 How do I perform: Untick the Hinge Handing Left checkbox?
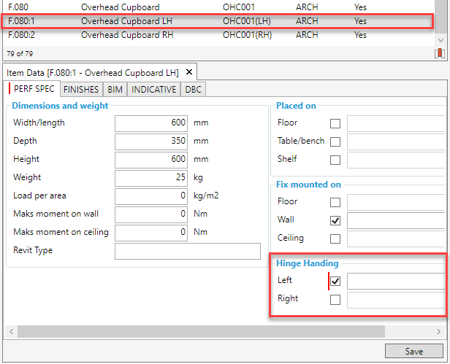pos(336,282)
